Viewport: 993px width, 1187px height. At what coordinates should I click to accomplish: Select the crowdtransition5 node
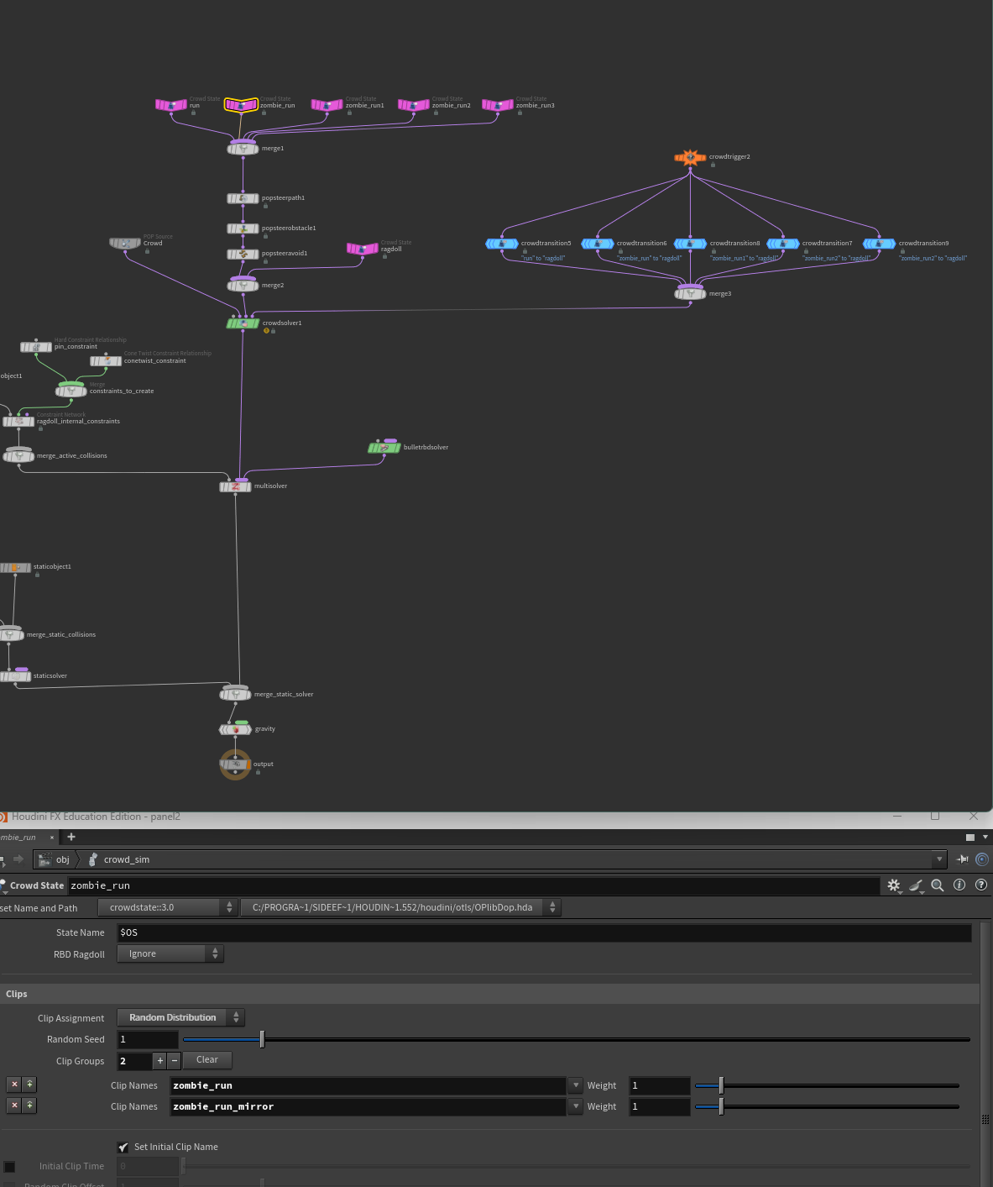[502, 244]
